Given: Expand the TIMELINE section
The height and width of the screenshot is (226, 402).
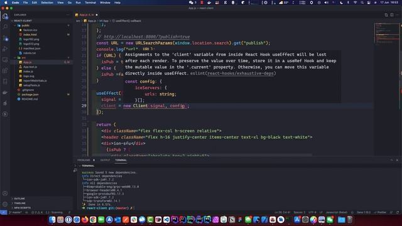Looking at the screenshot, I should pos(19,203).
